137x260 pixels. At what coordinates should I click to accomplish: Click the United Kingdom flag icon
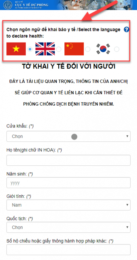[x=45, y=49]
